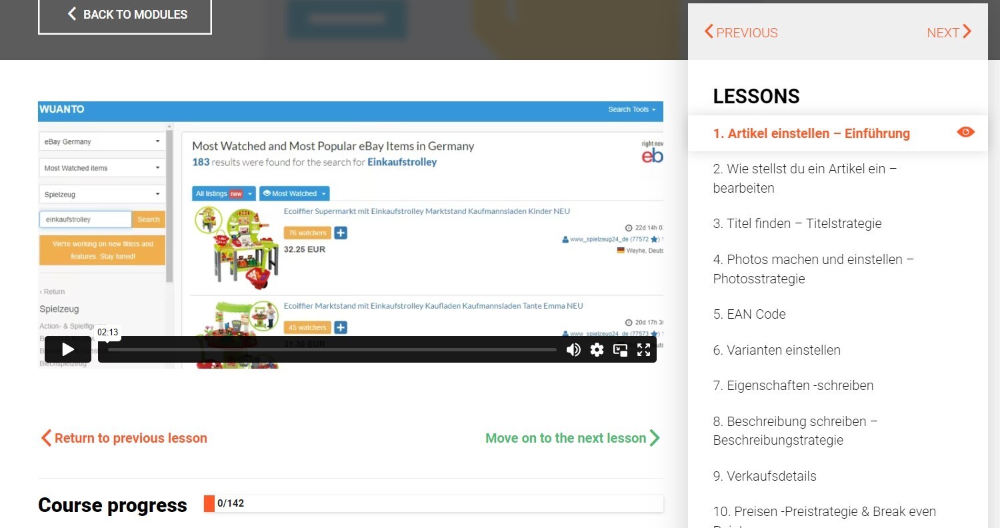Open the blue Most Watched filter dropdown
Image resolution: width=1000 pixels, height=528 pixels.
pos(294,193)
